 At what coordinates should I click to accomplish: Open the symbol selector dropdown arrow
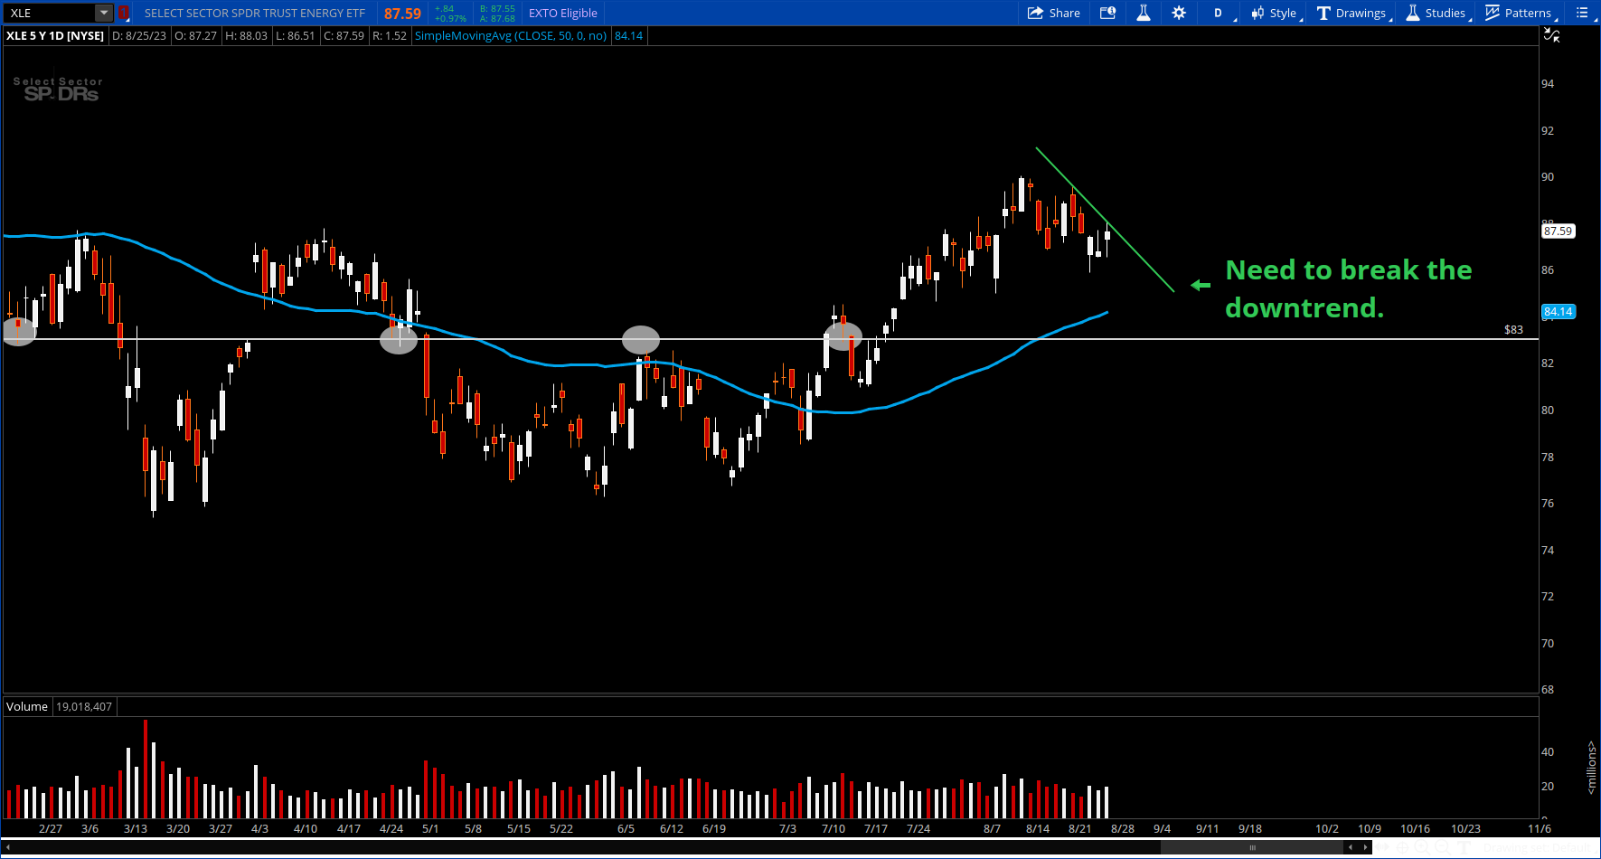104,13
